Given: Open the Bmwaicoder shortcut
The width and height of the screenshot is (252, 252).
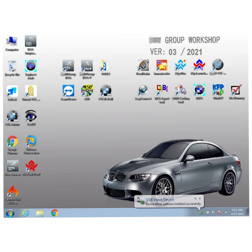Looking at the screenshot, I should pyautogui.click(x=162, y=67).
